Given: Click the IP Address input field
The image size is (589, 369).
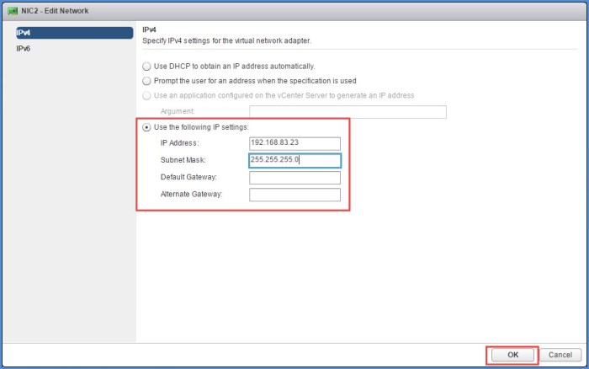Looking at the screenshot, I should point(294,143).
